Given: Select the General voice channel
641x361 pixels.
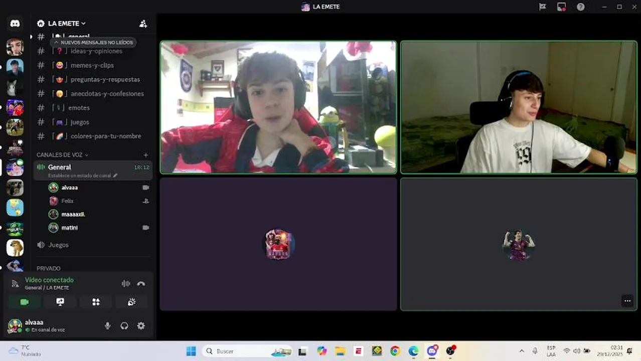Looking at the screenshot, I should pos(93,170).
